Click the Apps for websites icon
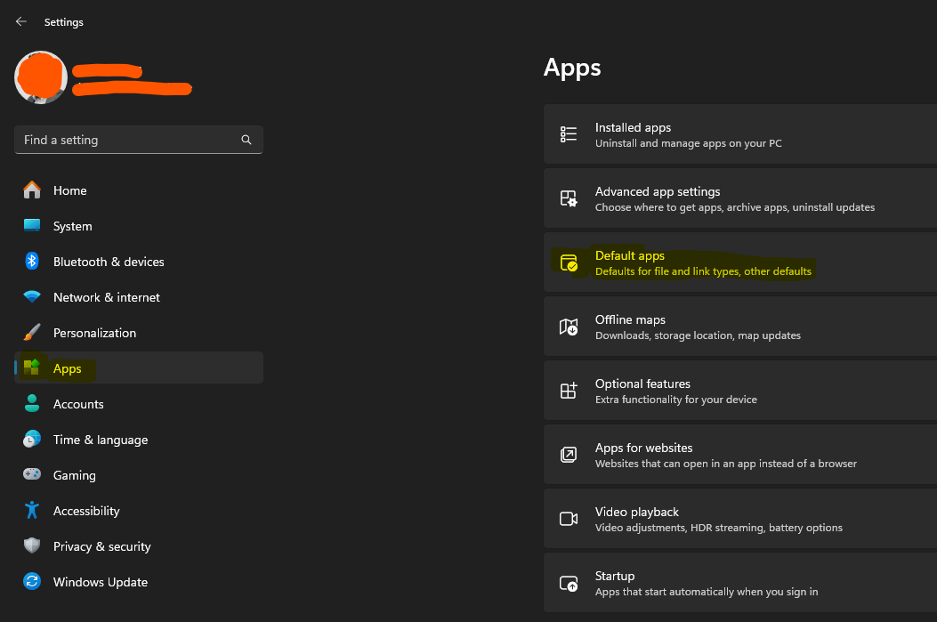Viewport: 937px width, 622px height. [x=569, y=455]
